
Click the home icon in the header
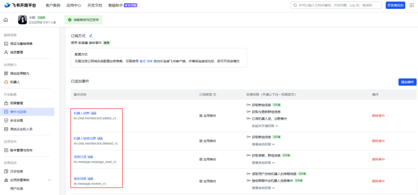pos(6,20)
